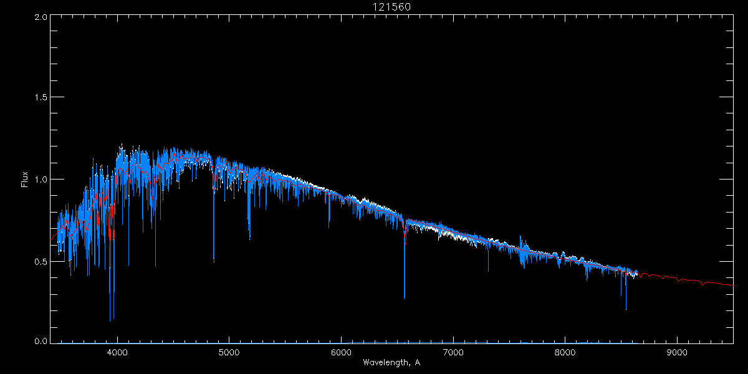Click the 1.5 flux tick label
The image size is (748, 374).
[41, 98]
